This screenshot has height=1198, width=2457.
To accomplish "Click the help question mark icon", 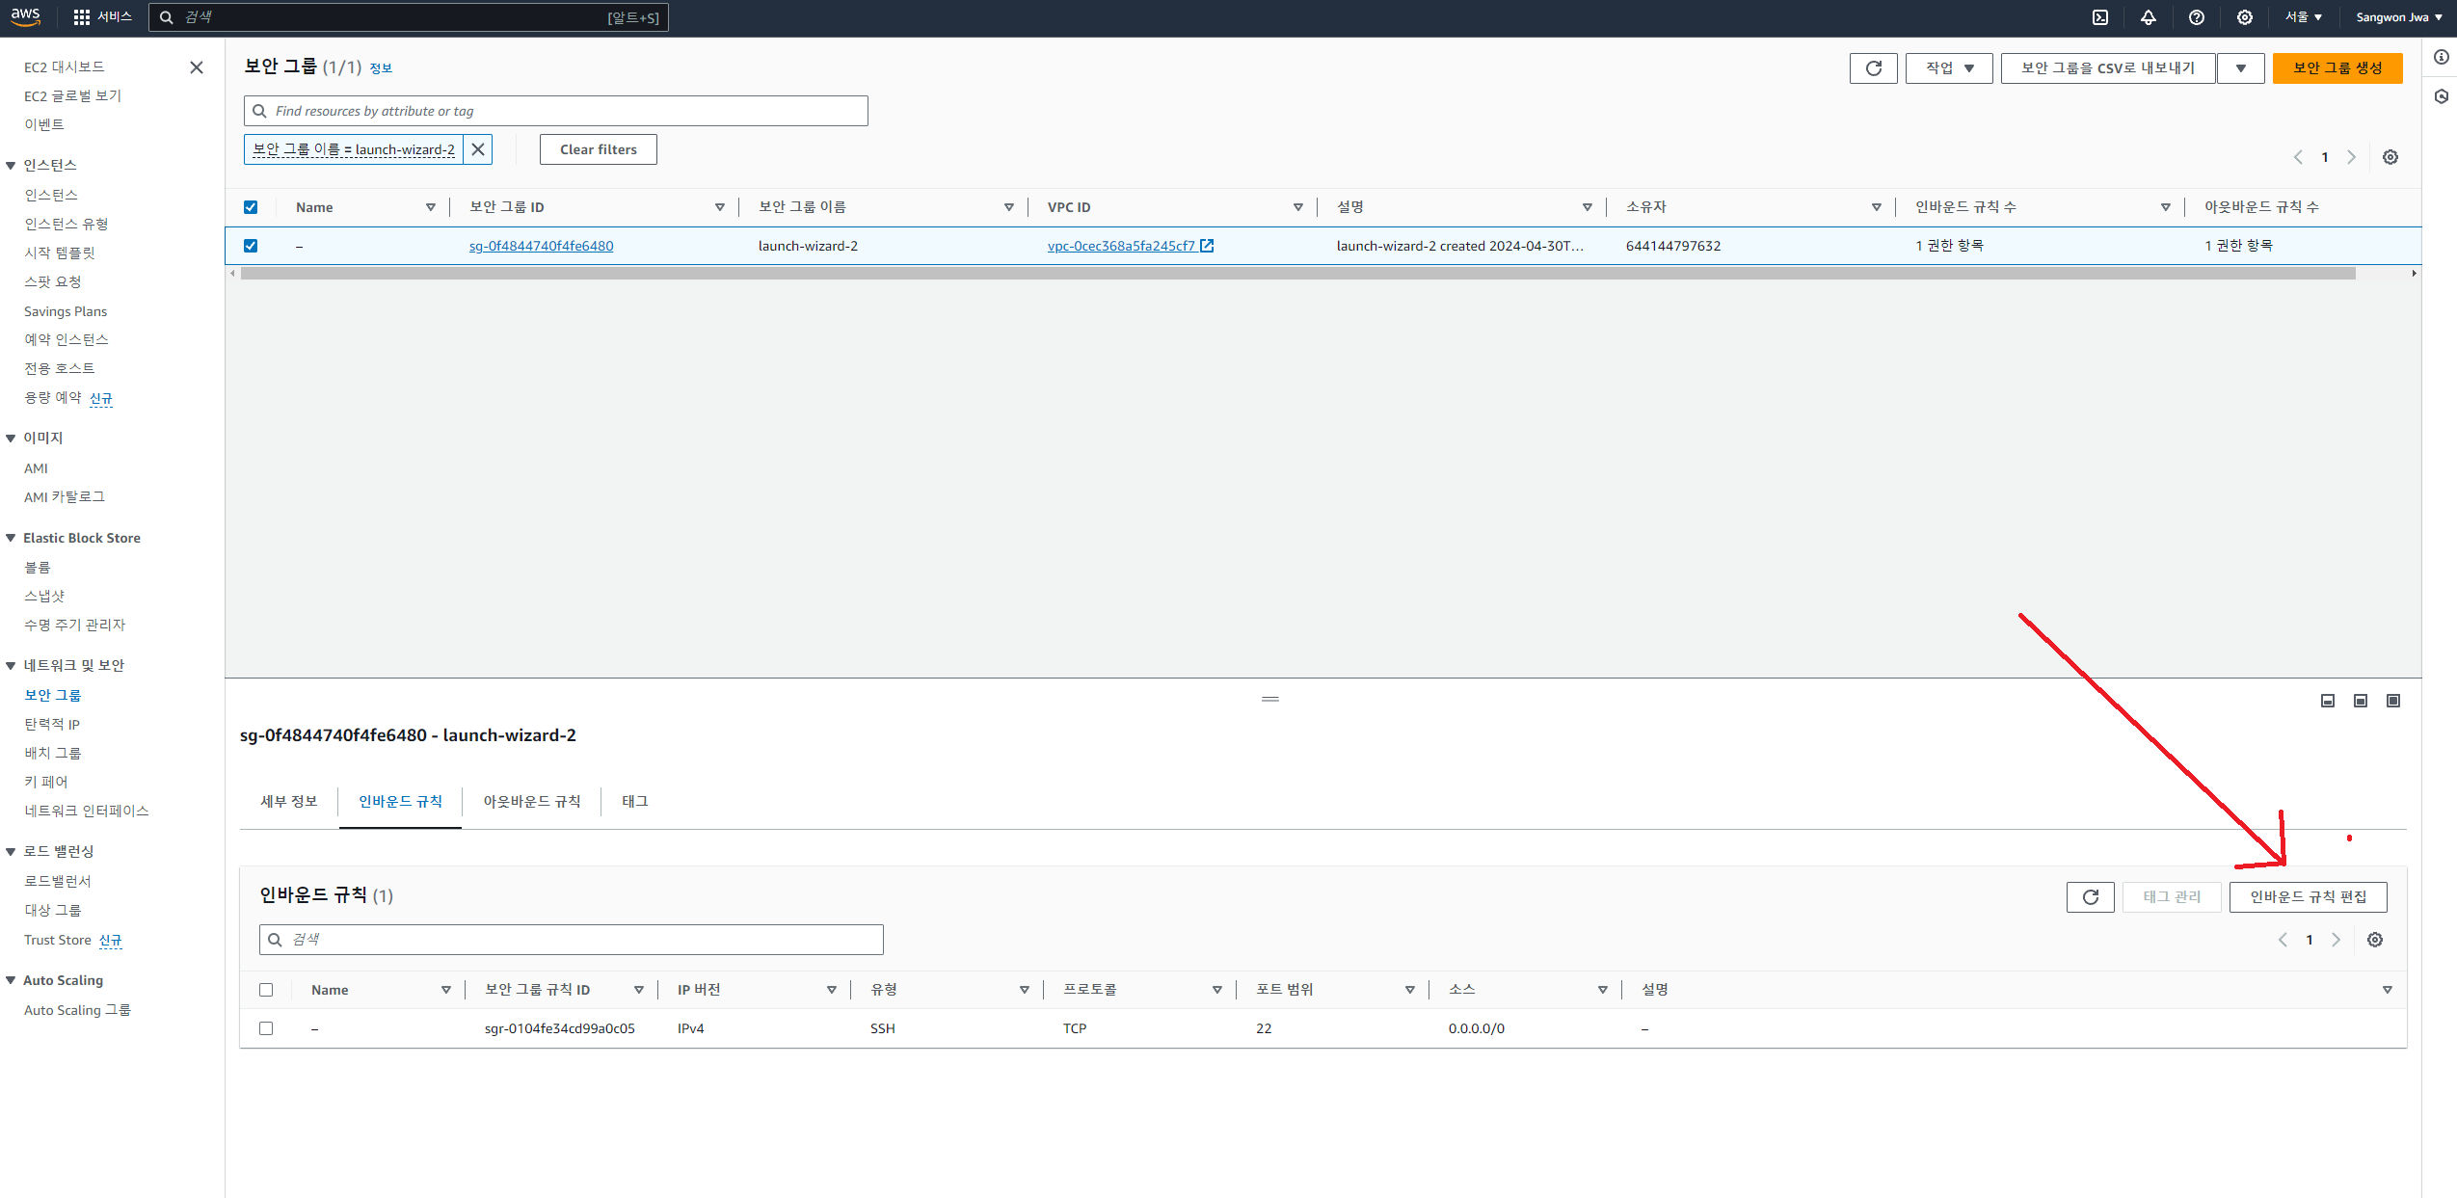I will point(2197,17).
